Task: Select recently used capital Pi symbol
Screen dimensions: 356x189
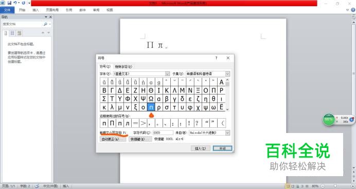Action: click(x=112, y=123)
